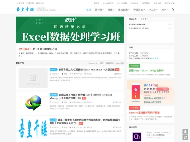Click the 官方QQ1群 number text
190x142 pixels.
138,53
